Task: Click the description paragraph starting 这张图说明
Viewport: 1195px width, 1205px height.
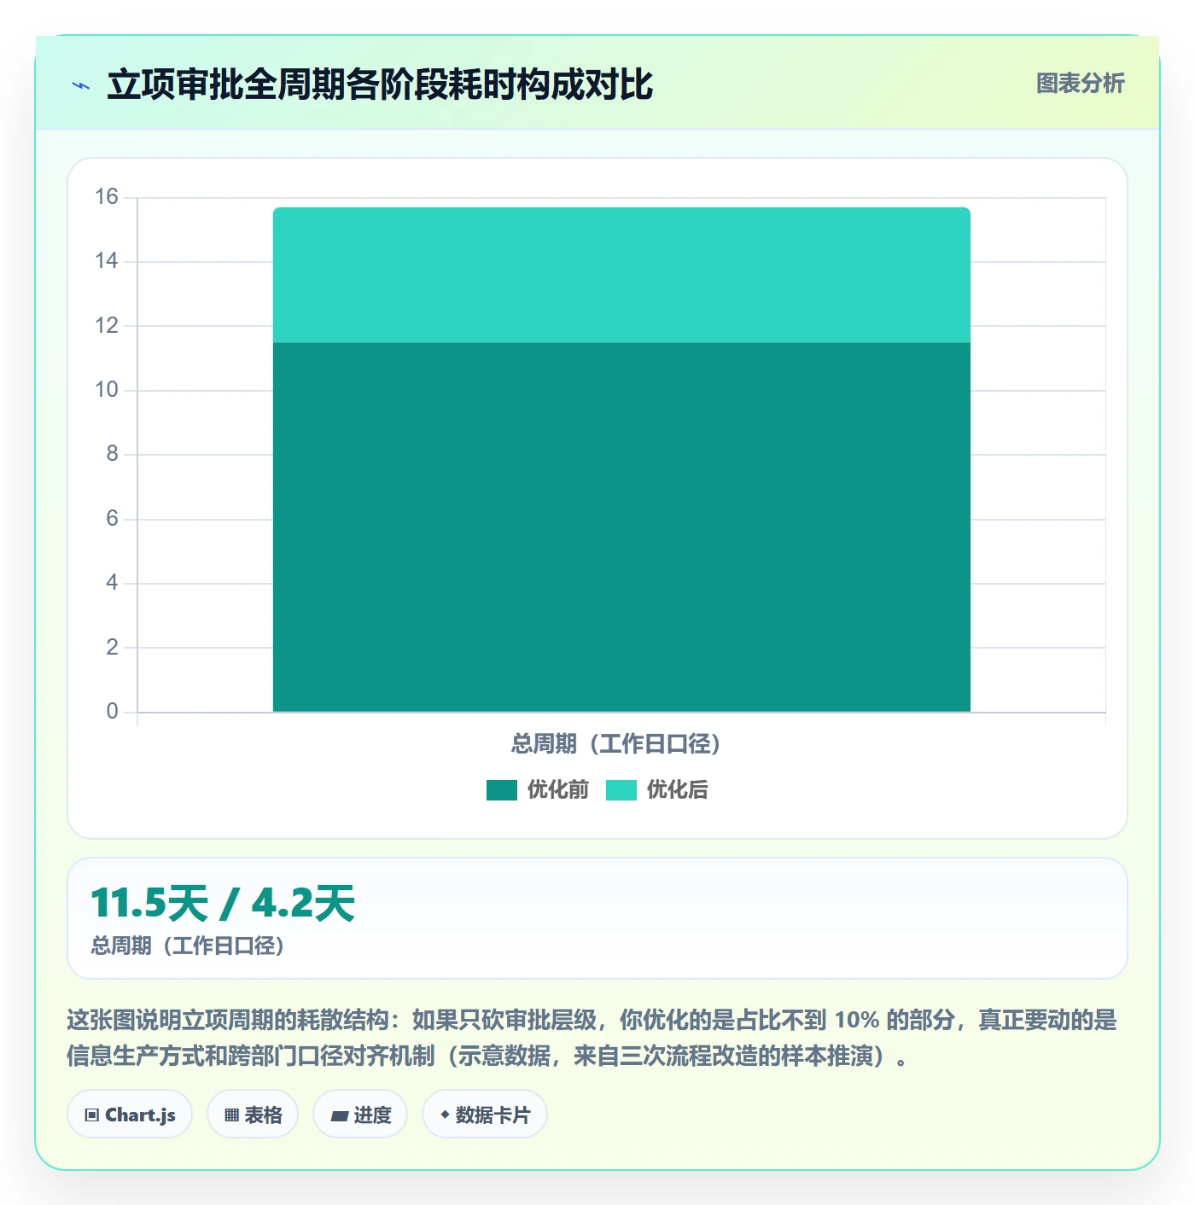Action: coord(592,1038)
